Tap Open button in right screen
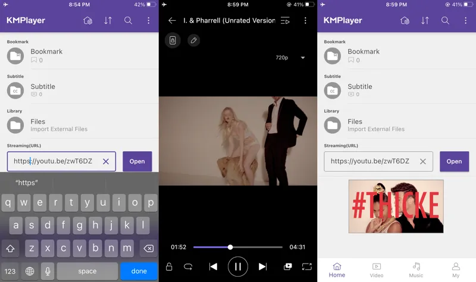This screenshot has width=476, height=282. 454,161
